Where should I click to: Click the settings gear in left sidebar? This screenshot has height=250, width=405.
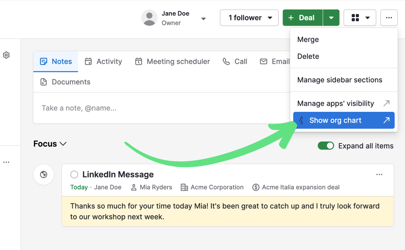pos(6,55)
